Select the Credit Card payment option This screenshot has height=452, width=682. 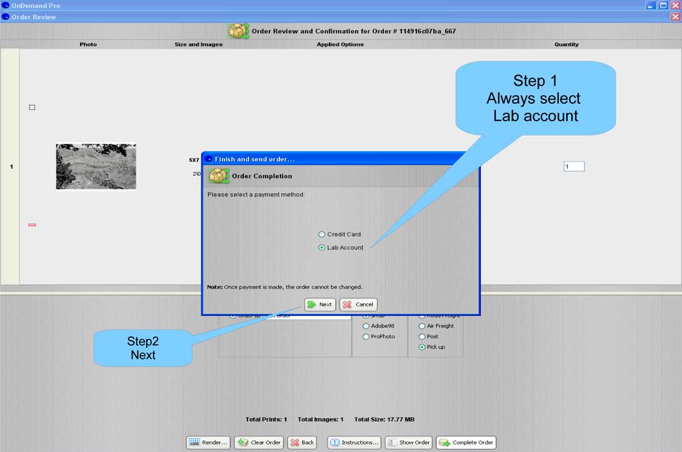point(322,234)
